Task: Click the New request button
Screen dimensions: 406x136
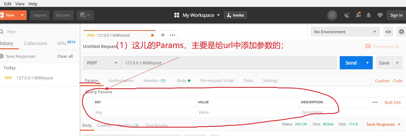Action: pyautogui.click(x=8, y=15)
